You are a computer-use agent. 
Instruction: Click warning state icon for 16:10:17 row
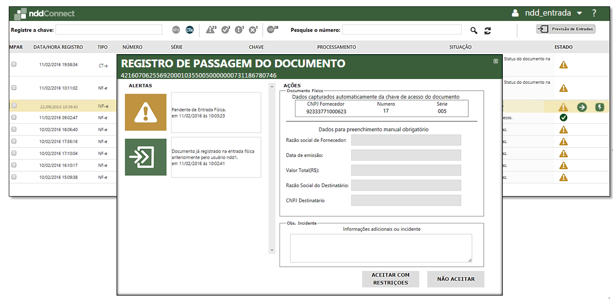click(564, 165)
